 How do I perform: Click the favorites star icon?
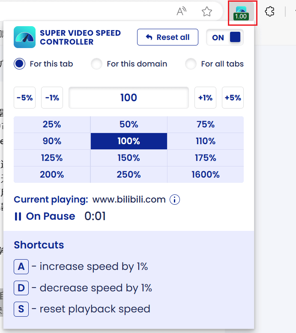[207, 12]
